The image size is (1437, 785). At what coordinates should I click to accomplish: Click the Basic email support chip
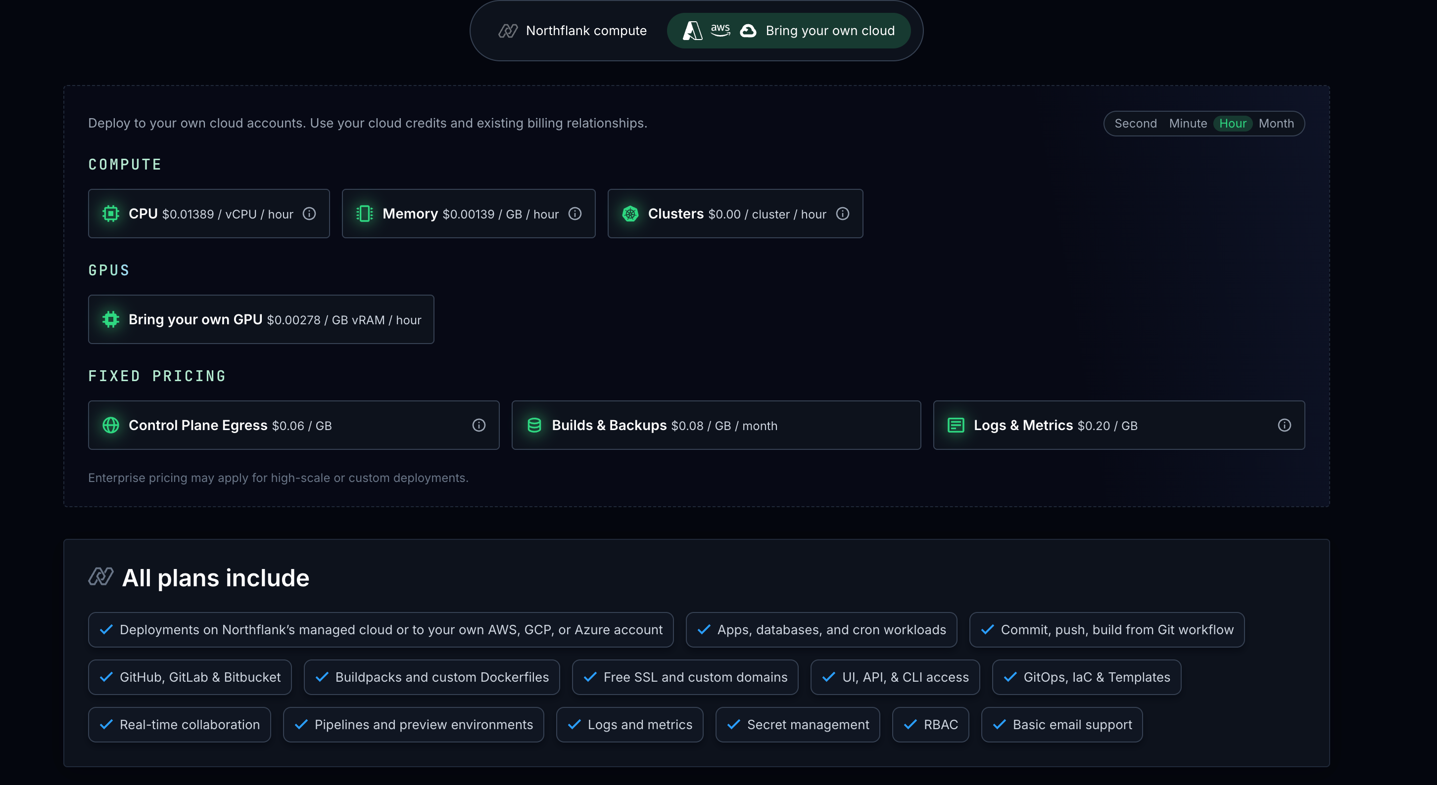(1061, 725)
